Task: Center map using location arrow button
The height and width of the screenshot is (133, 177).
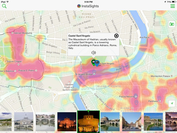Action: click(x=172, y=103)
